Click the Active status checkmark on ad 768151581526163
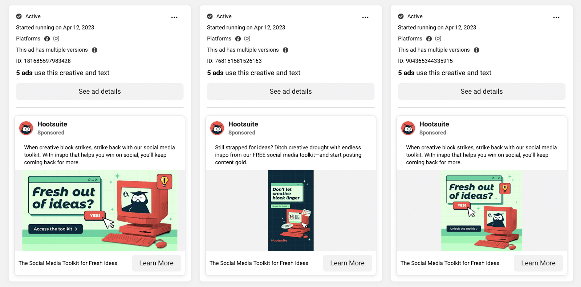This screenshot has height=287, width=581. [210, 16]
